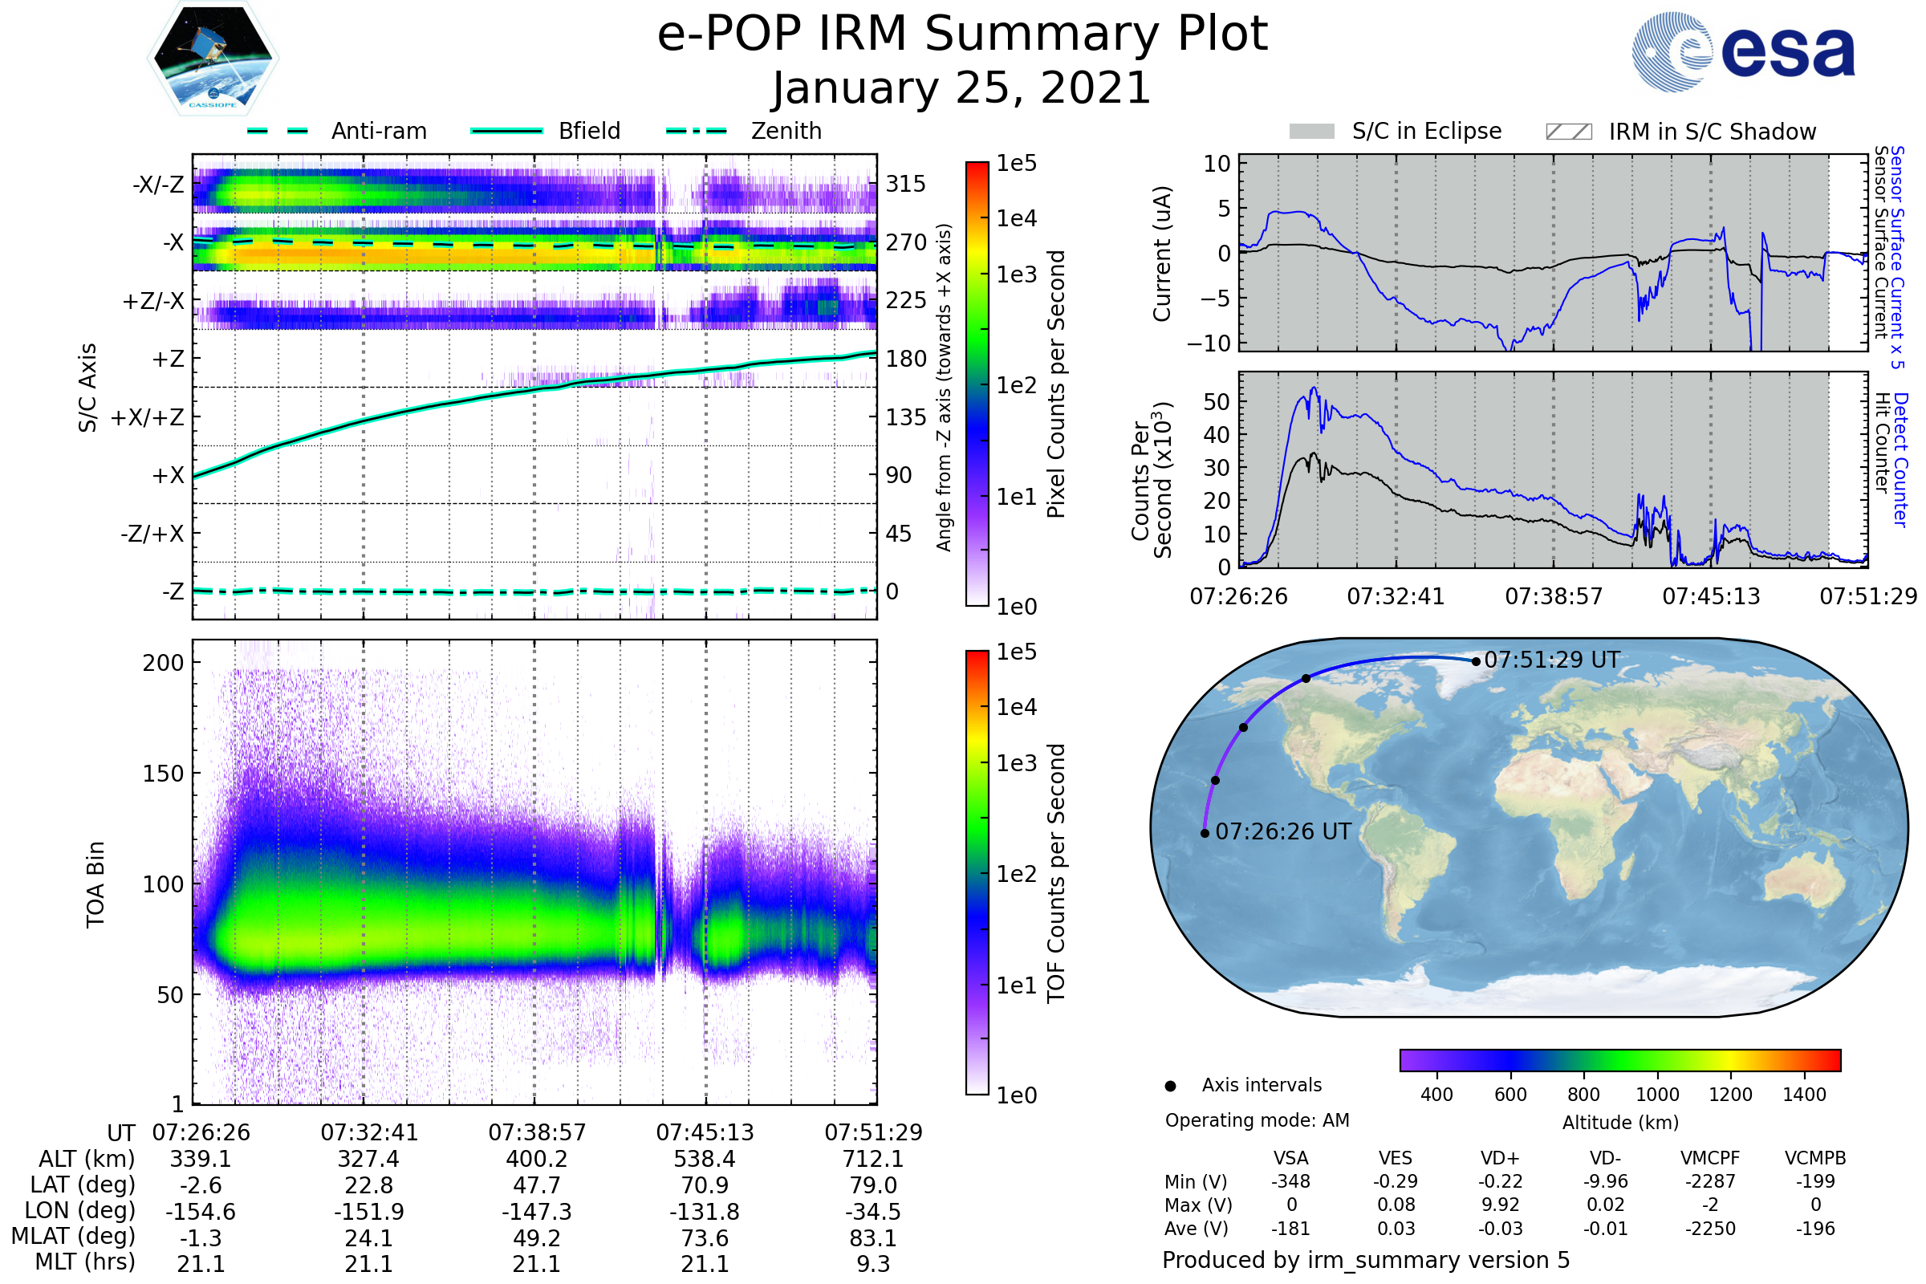The image size is (1926, 1284).
Task: Click the 07:26:26 UT orbit start dot
Action: point(1205,834)
